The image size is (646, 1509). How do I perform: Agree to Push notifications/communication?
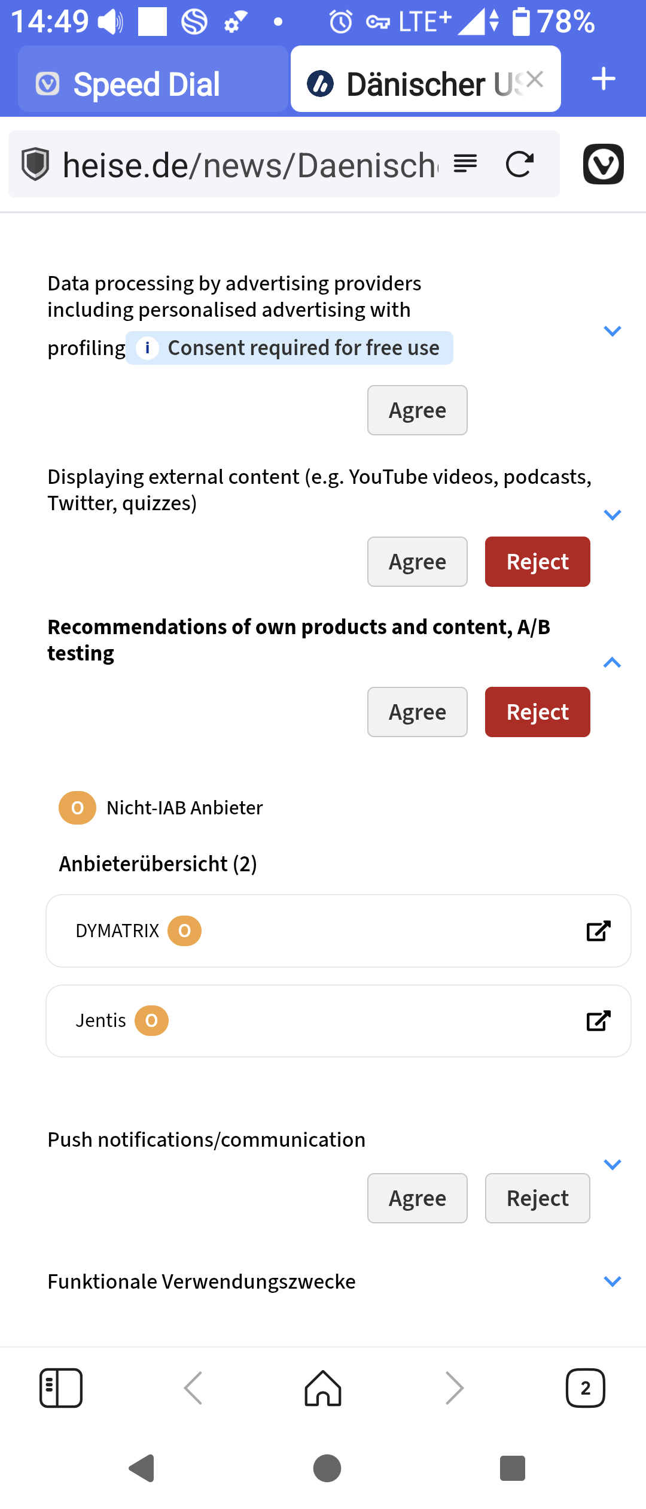[417, 1198]
